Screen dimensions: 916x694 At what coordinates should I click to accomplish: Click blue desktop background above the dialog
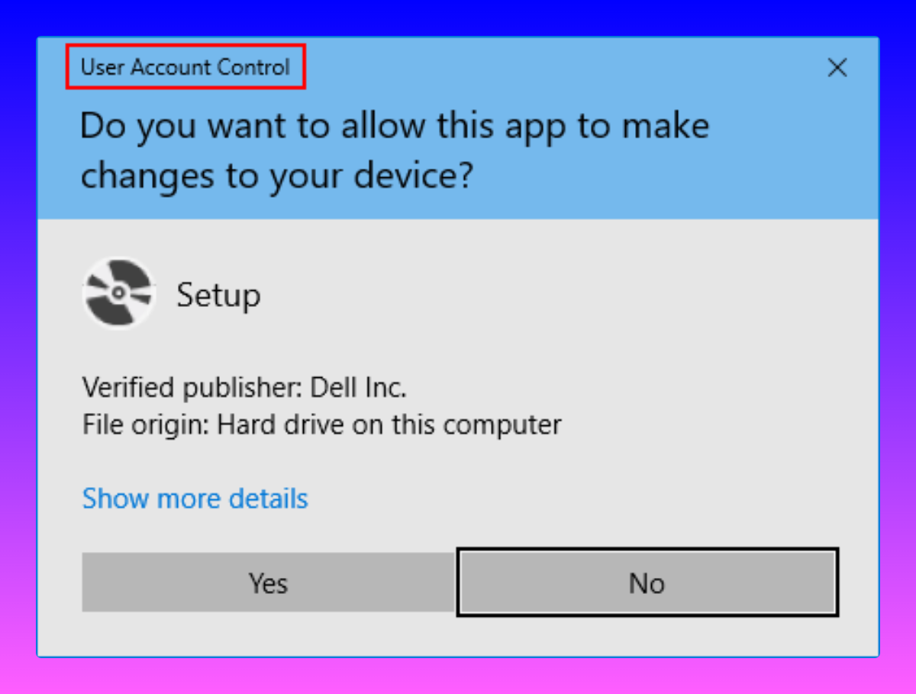click(458, 17)
